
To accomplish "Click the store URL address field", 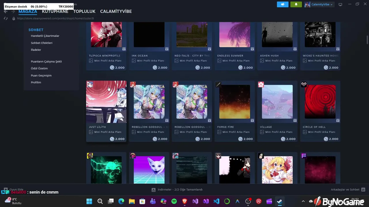I will (55, 18).
